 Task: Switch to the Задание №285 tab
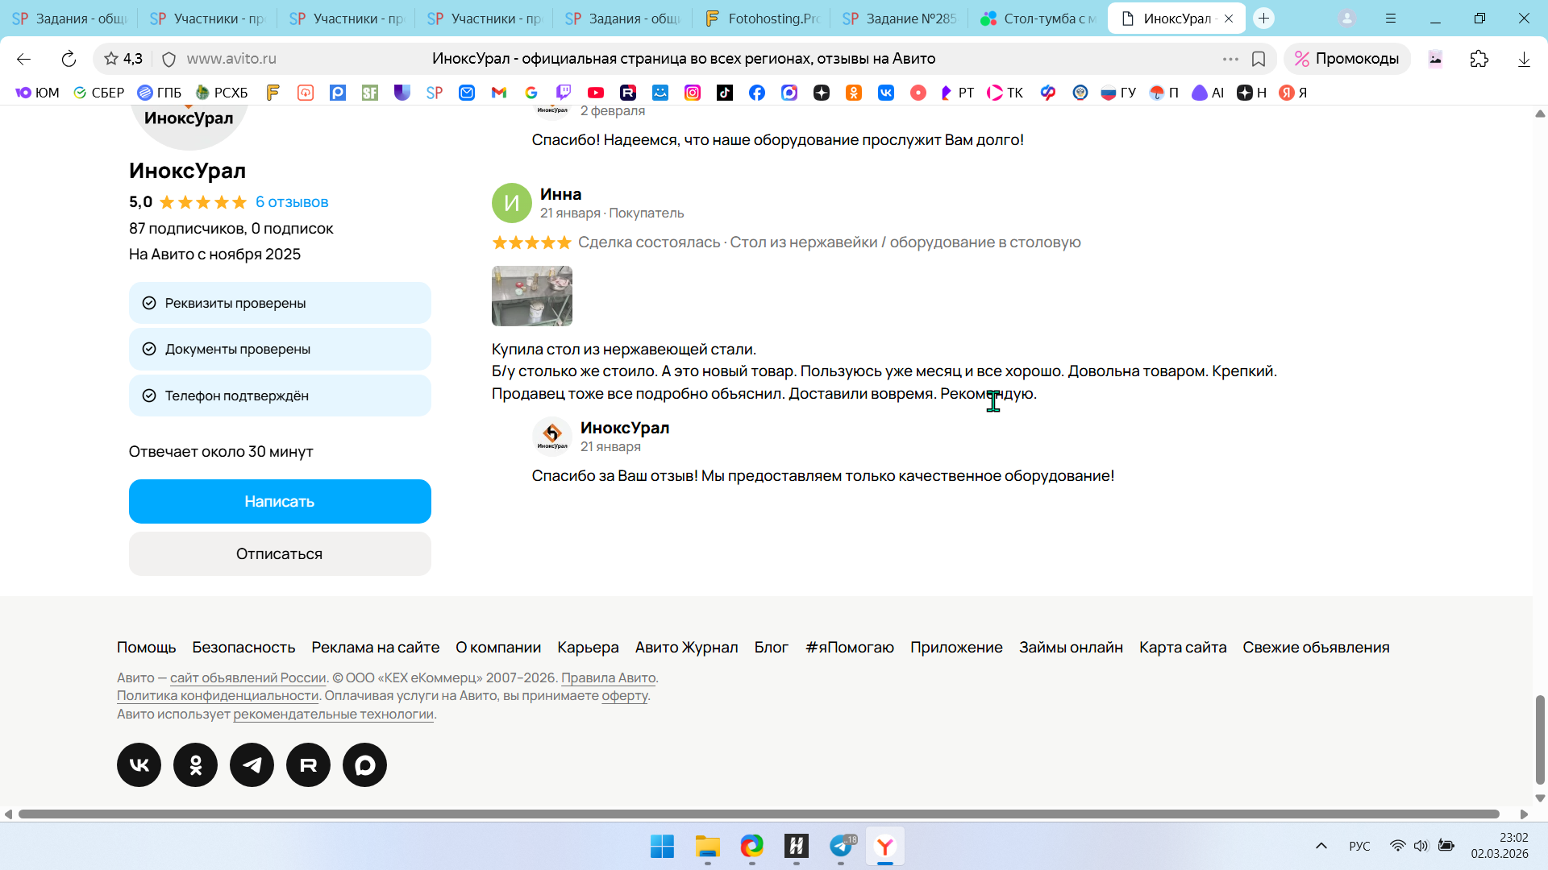899,19
